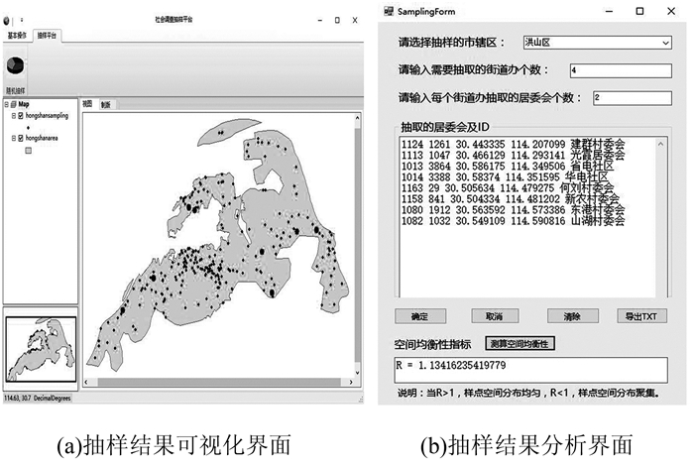Toggle the hongshansampling layer checkbox
694x465 pixels.
coord(21,116)
